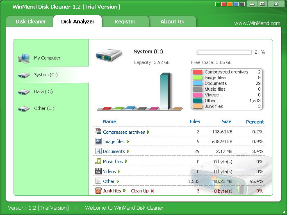The width and height of the screenshot is (287, 215).
Task: Click the red Compressed archives legend swatch
Action: pos(198,72)
